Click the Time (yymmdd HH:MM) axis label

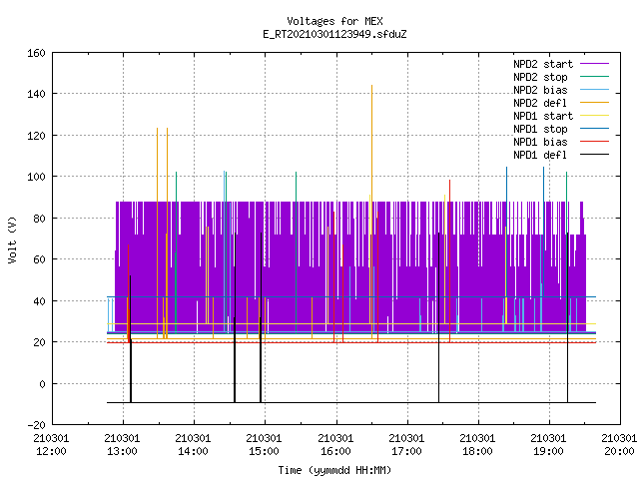[334, 470]
